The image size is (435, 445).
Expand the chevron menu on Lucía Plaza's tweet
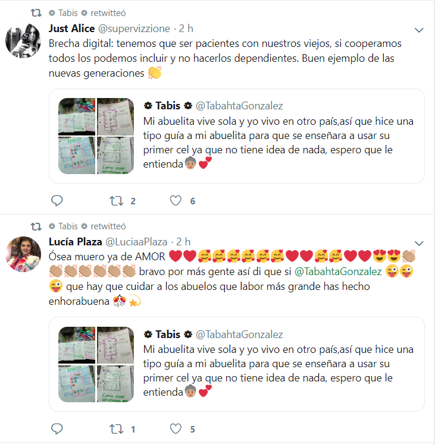(419, 243)
